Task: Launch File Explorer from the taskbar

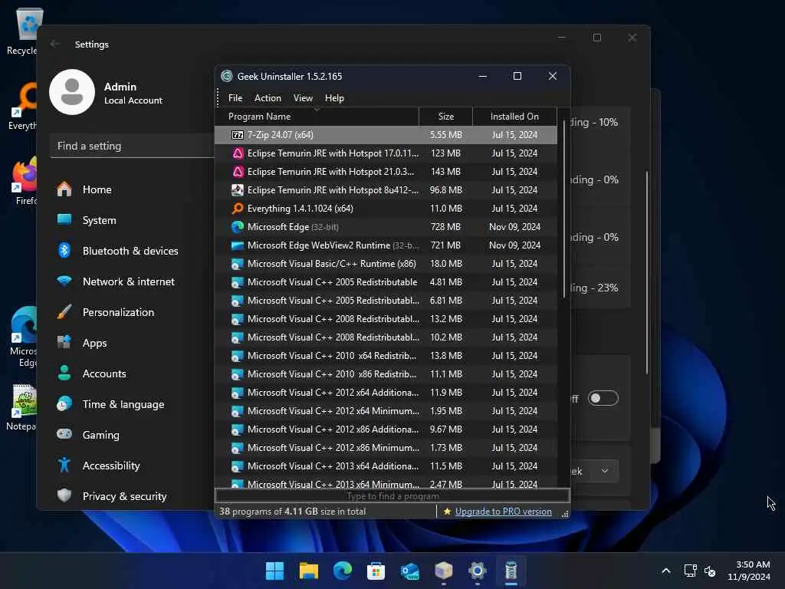Action: 308,571
